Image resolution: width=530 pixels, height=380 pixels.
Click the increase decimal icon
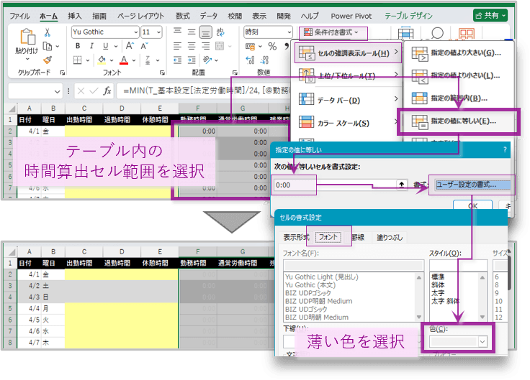click(x=250, y=60)
